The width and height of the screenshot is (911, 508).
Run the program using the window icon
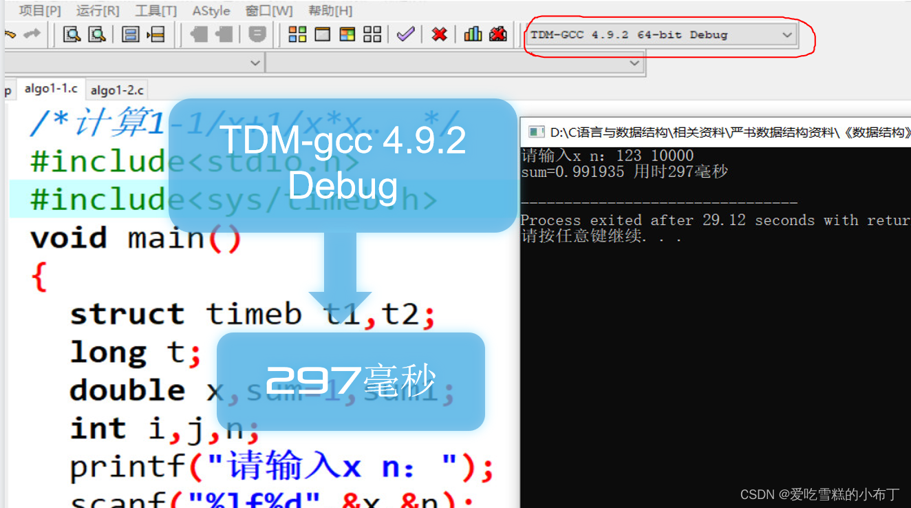[323, 34]
